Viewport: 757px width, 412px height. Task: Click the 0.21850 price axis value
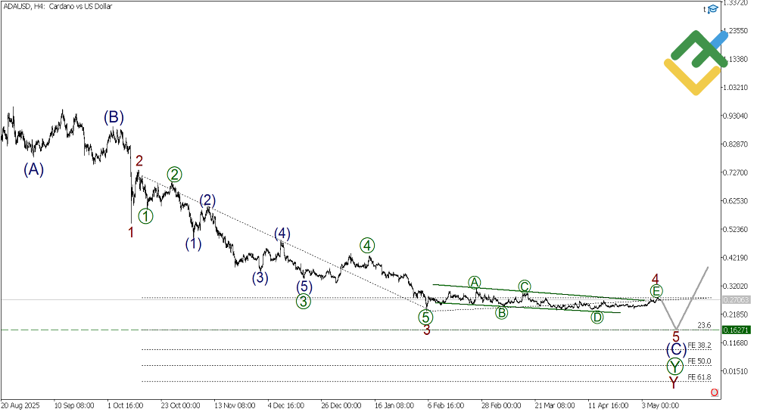735,314
